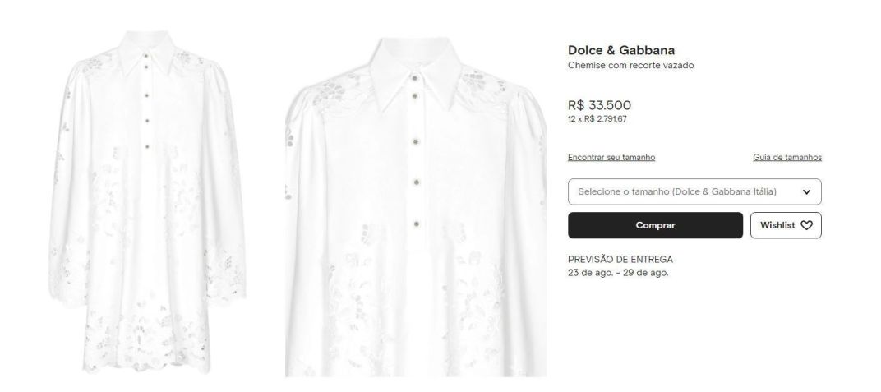Image resolution: width=881 pixels, height=392 pixels.
Task: Open the 'Encontrar seu tamanho' link
Action: tap(611, 157)
